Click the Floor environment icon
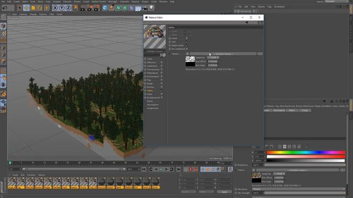This screenshot has height=198, width=353. pyautogui.click(x=138, y=8)
